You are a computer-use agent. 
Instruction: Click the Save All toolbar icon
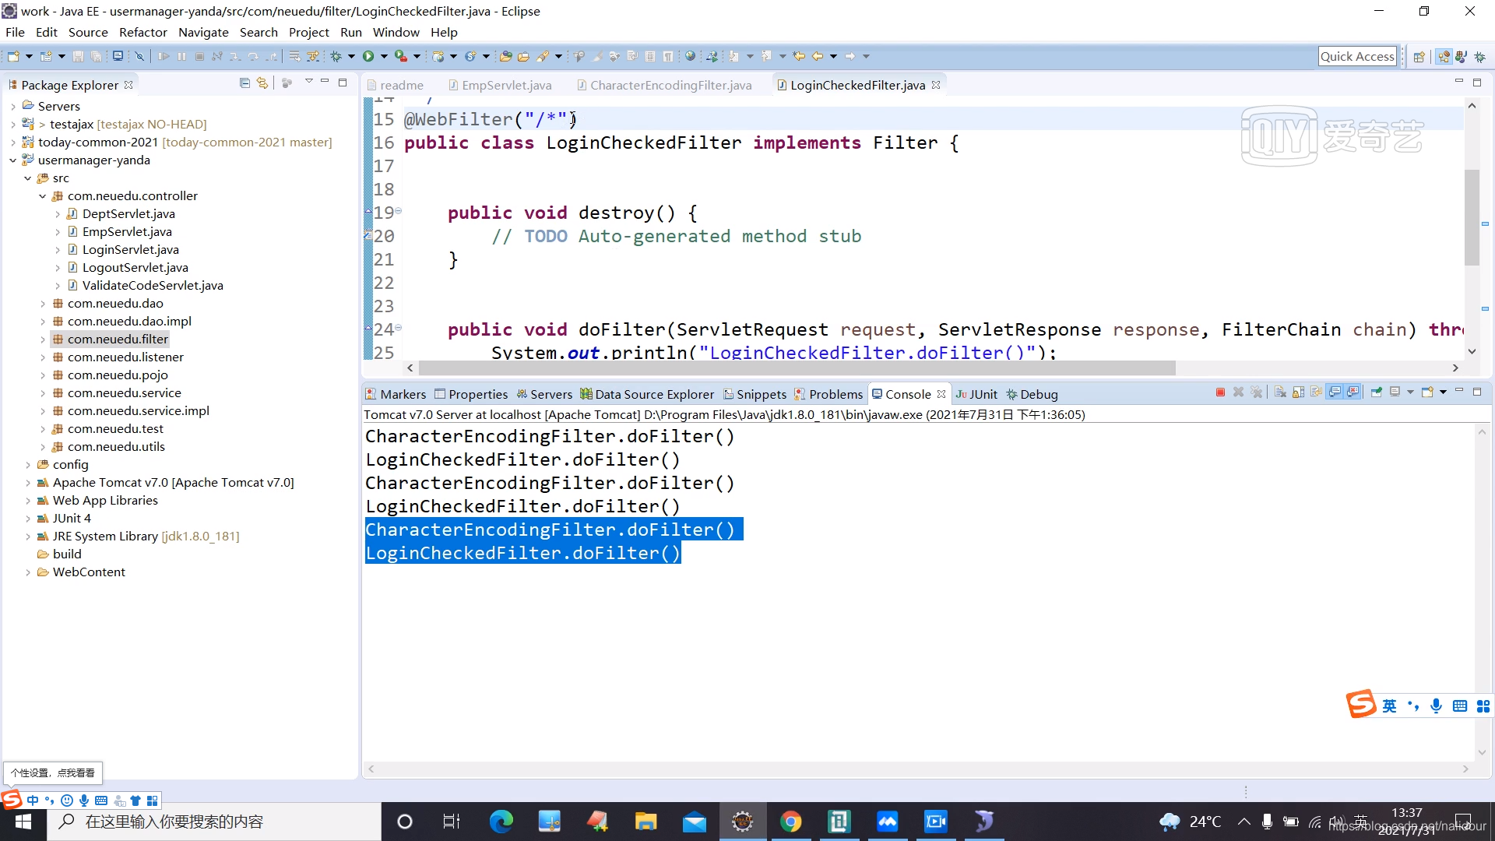click(96, 56)
